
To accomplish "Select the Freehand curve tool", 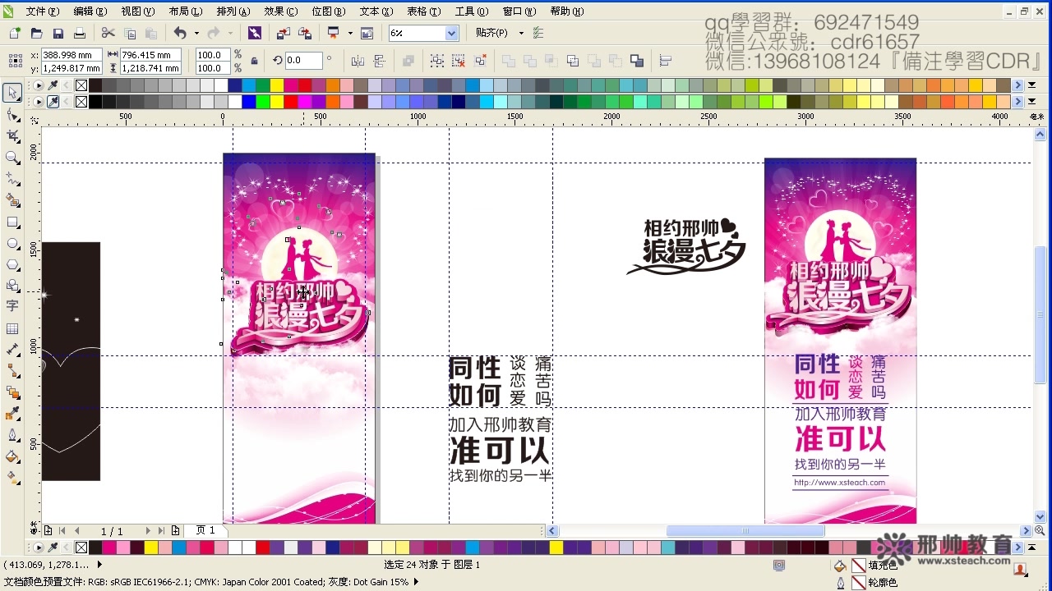I will pyautogui.click(x=12, y=179).
